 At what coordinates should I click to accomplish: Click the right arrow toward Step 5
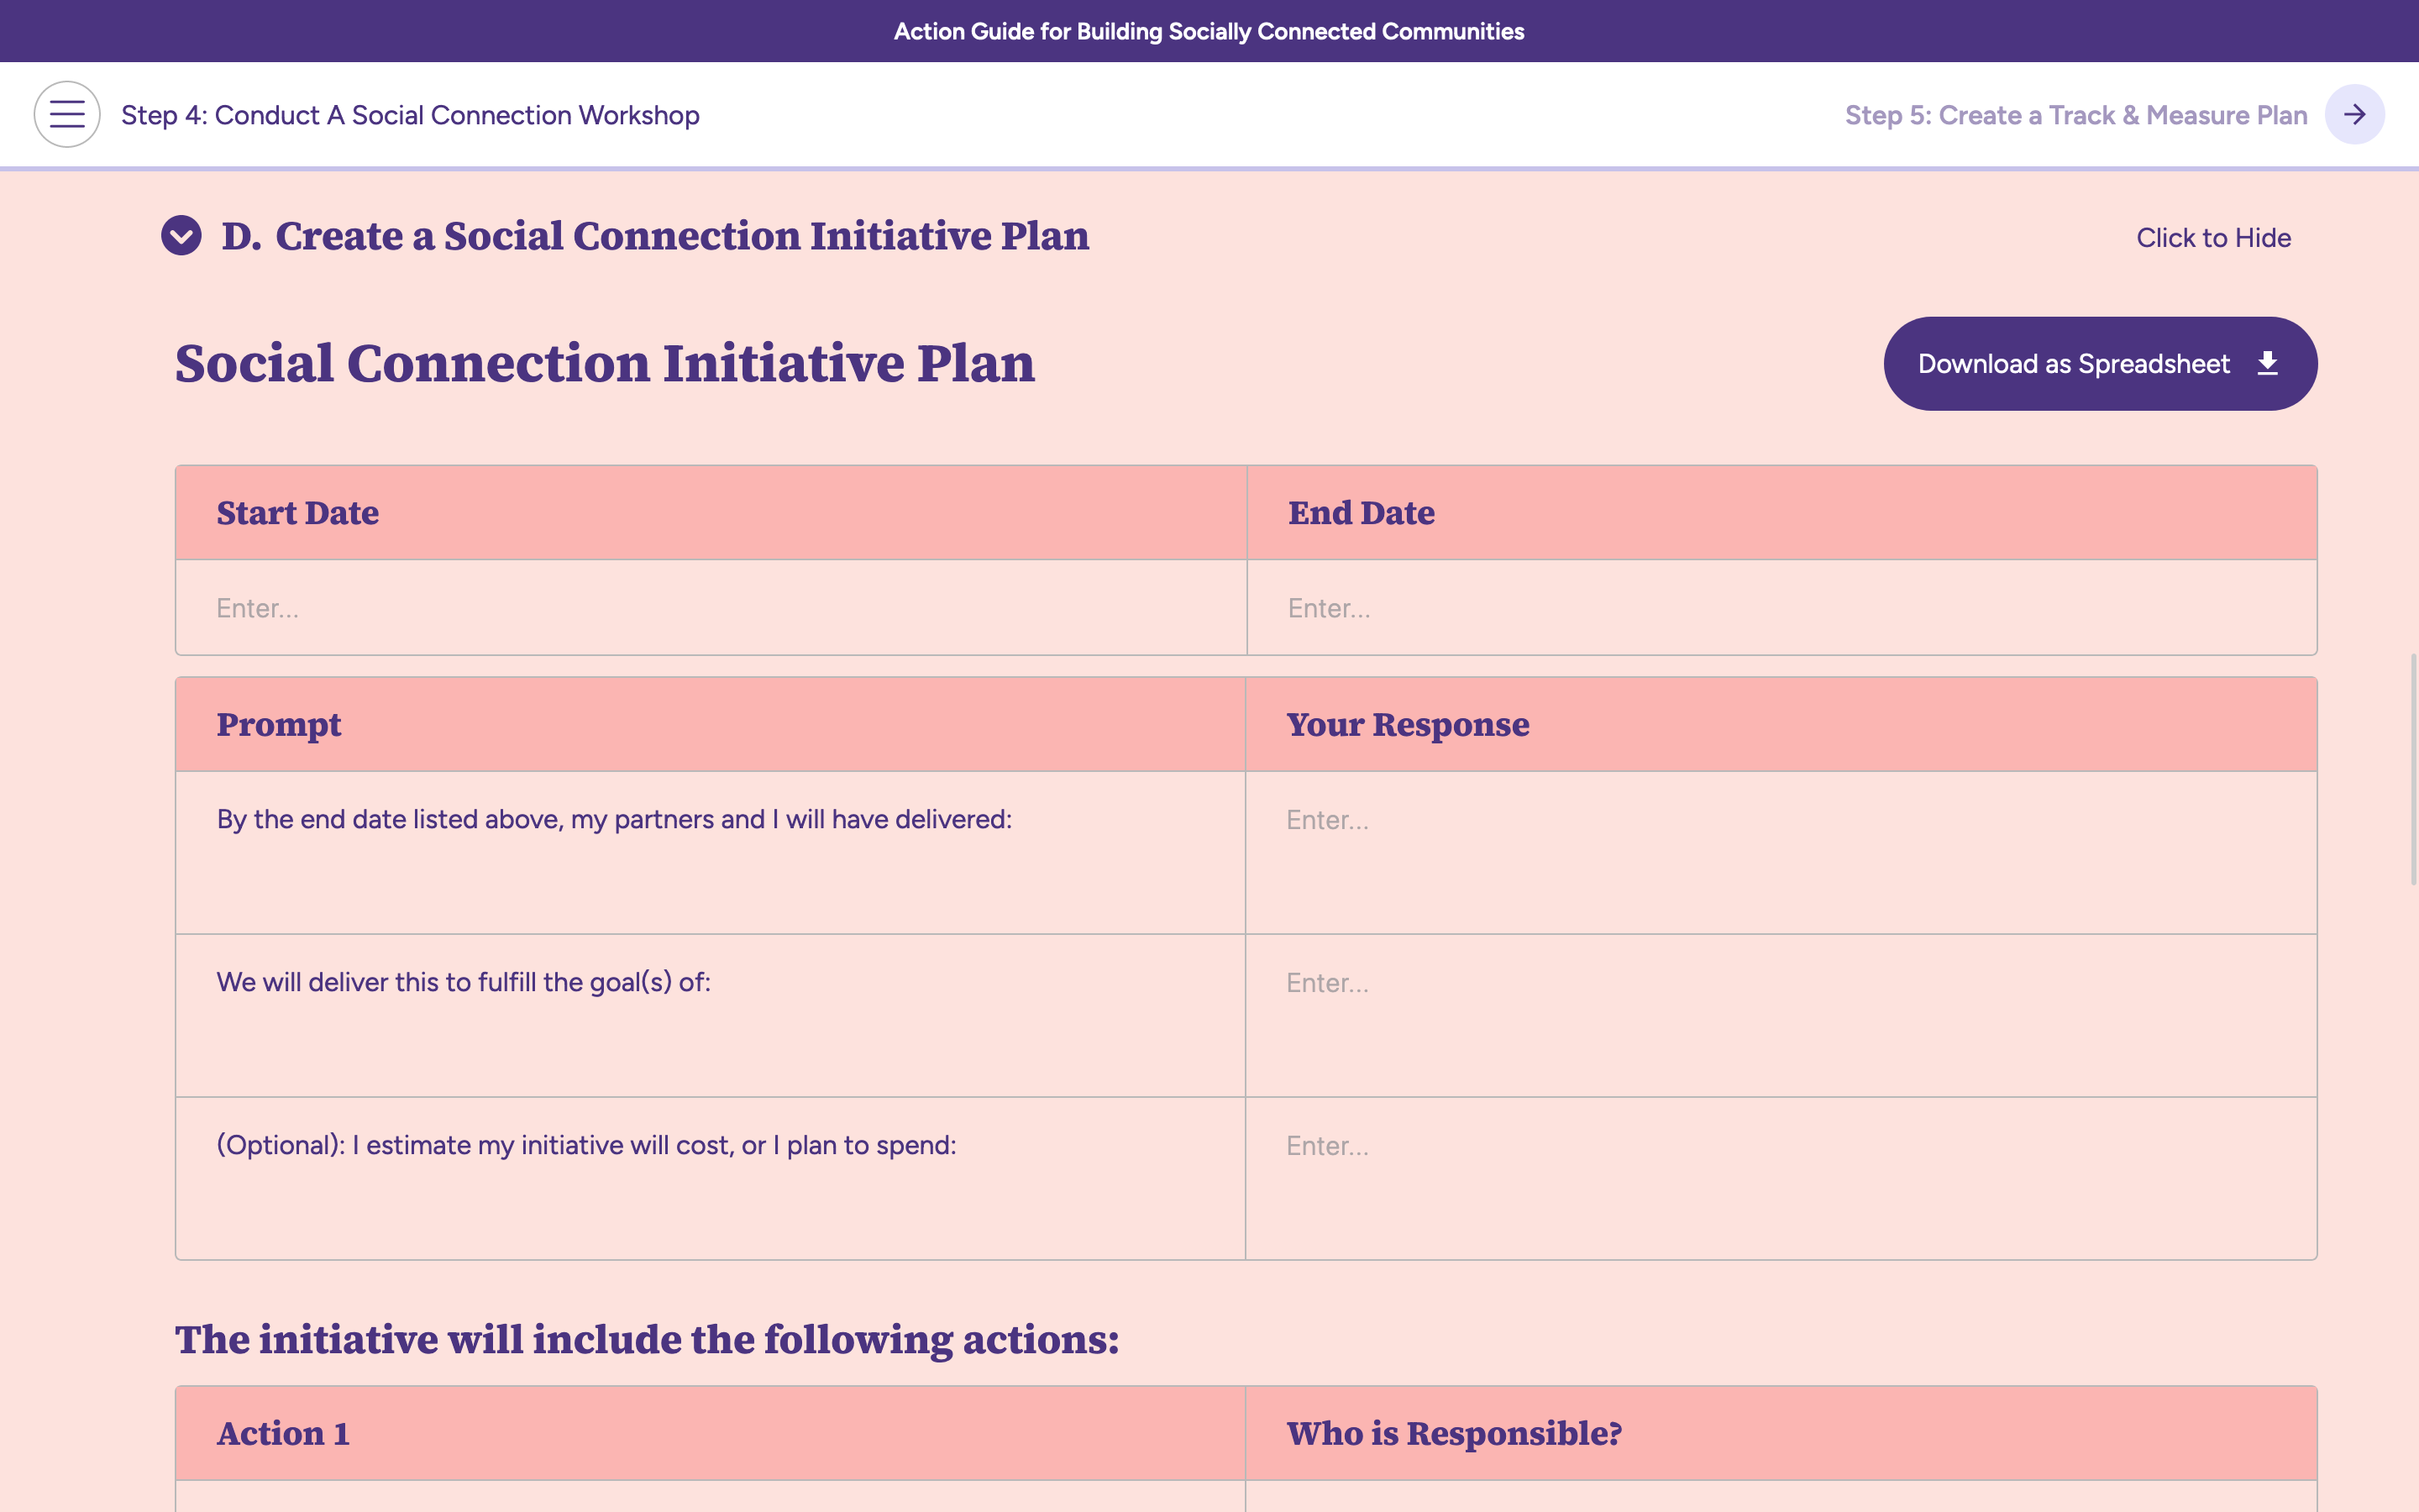[2355, 114]
